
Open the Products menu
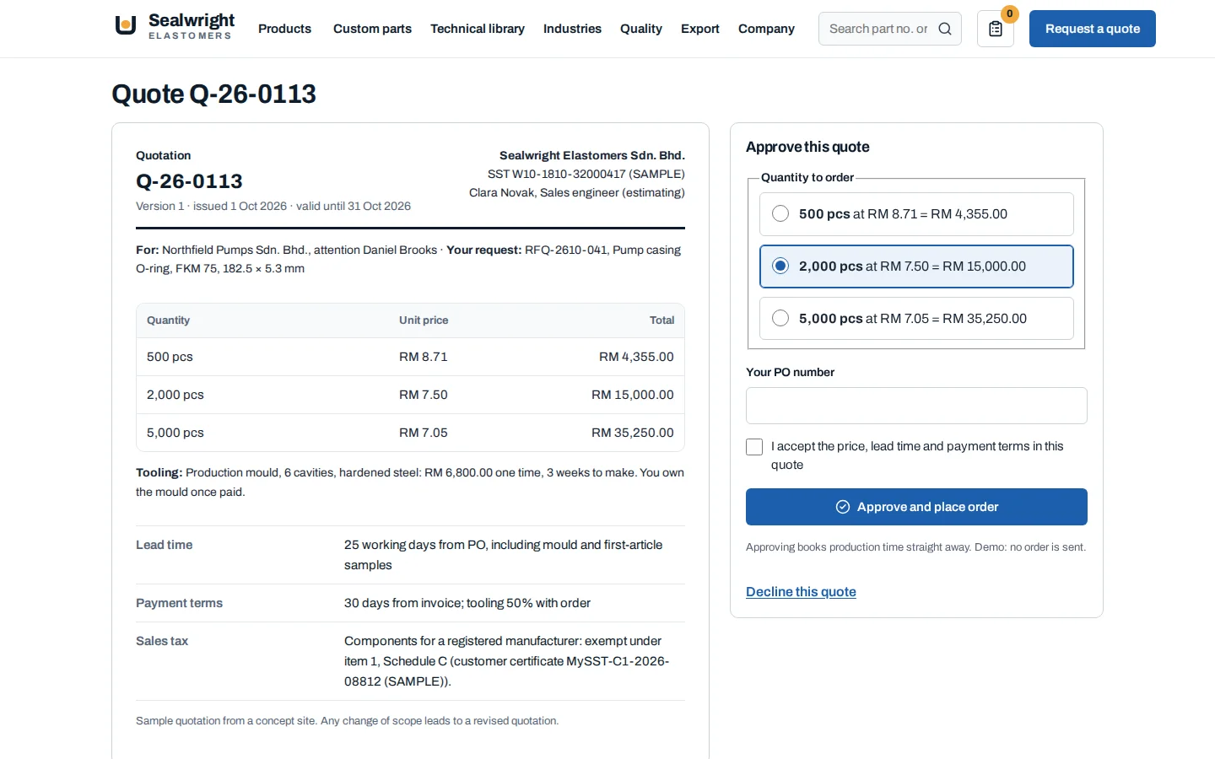pos(284,29)
